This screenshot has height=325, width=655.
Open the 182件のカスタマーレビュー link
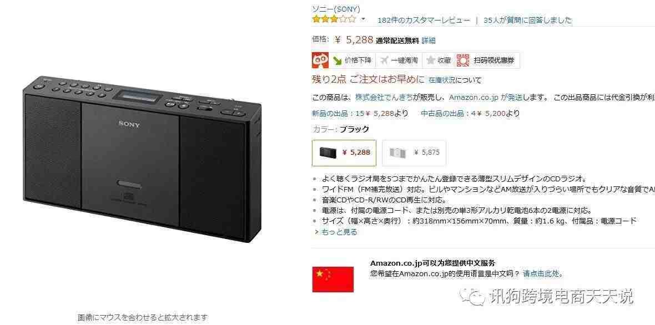point(424,20)
